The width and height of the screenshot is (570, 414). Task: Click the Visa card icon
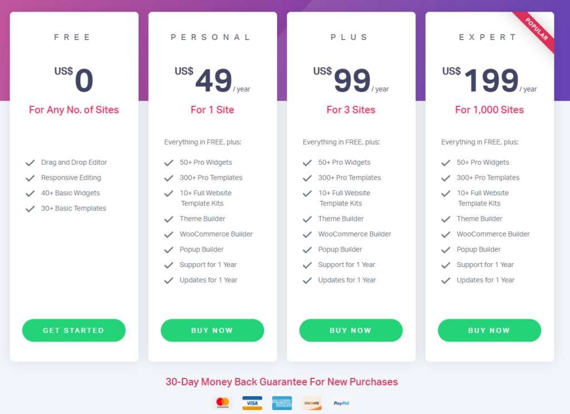click(x=252, y=403)
